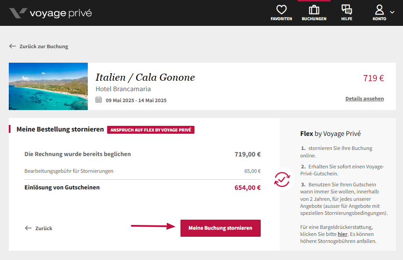Viewport: 403px width, 260px height.
Task: Confirm with Meine Buchung stornieren button
Action: [220, 228]
